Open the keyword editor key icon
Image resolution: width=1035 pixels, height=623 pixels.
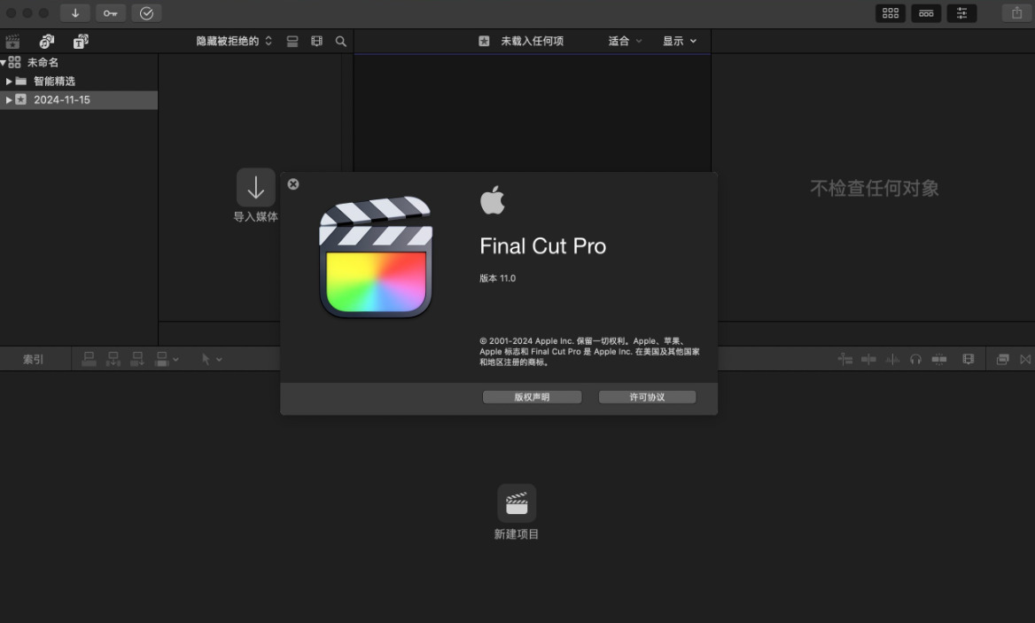pos(110,13)
